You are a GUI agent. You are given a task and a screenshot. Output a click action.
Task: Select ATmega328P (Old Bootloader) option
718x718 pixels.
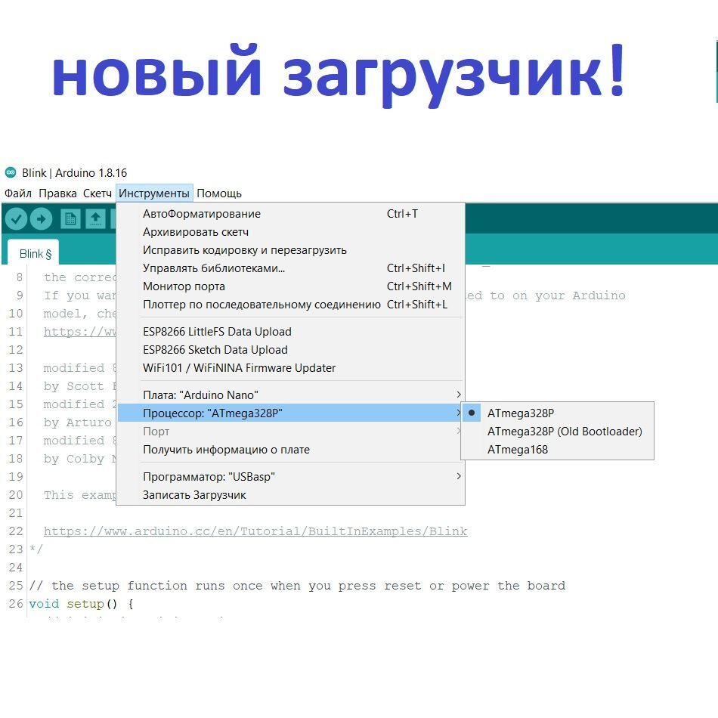click(557, 432)
